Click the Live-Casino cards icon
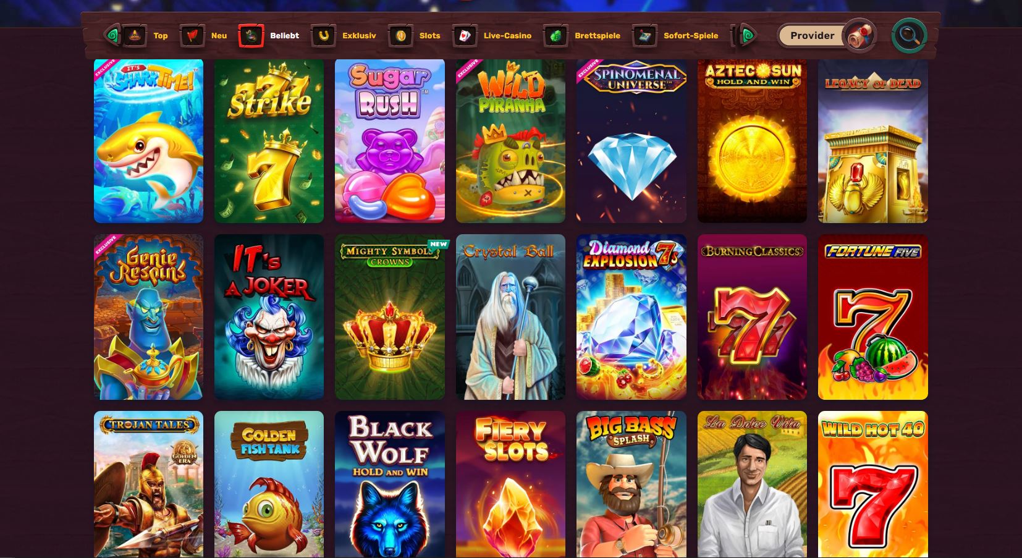Image resolution: width=1022 pixels, height=558 pixels. (465, 36)
